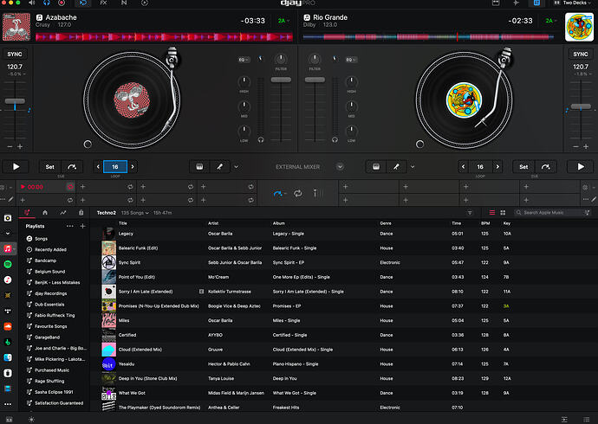Expand the chevron beside the left deck microphone icon
598x424 pixels.
click(x=236, y=167)
